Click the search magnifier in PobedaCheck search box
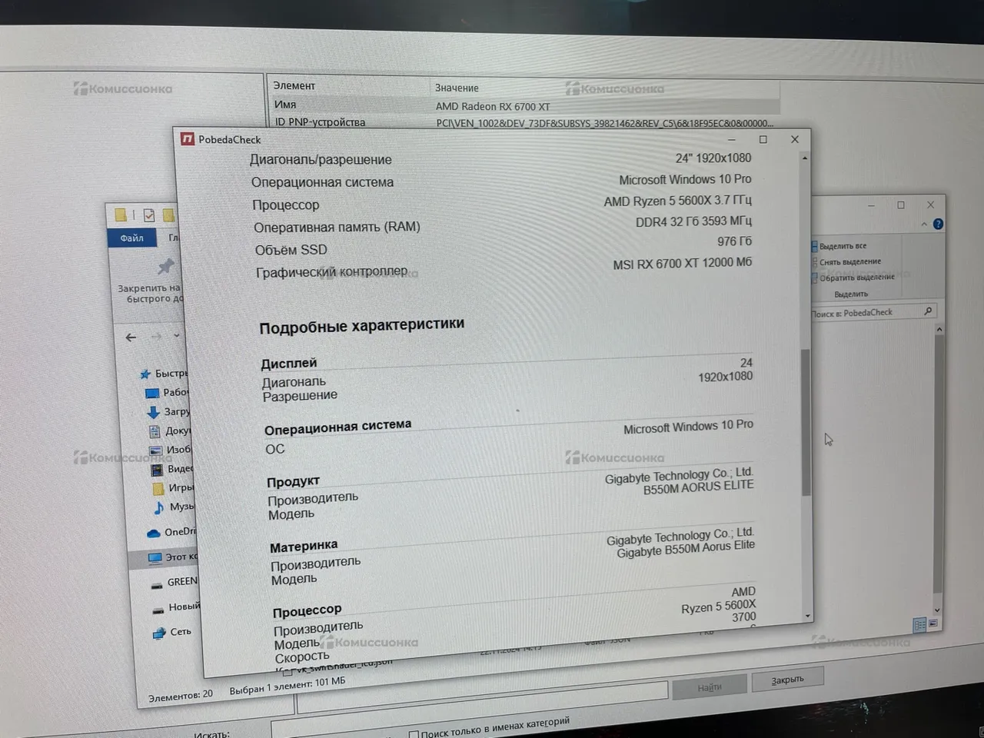 (x=928, y=311)
